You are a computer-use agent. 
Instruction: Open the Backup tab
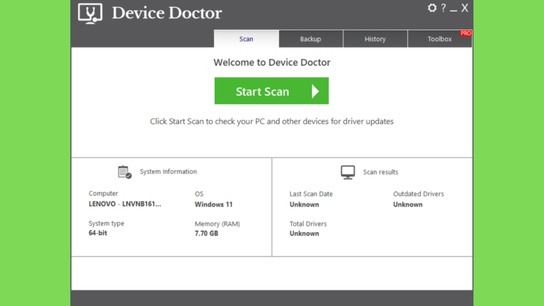(310, 39)
